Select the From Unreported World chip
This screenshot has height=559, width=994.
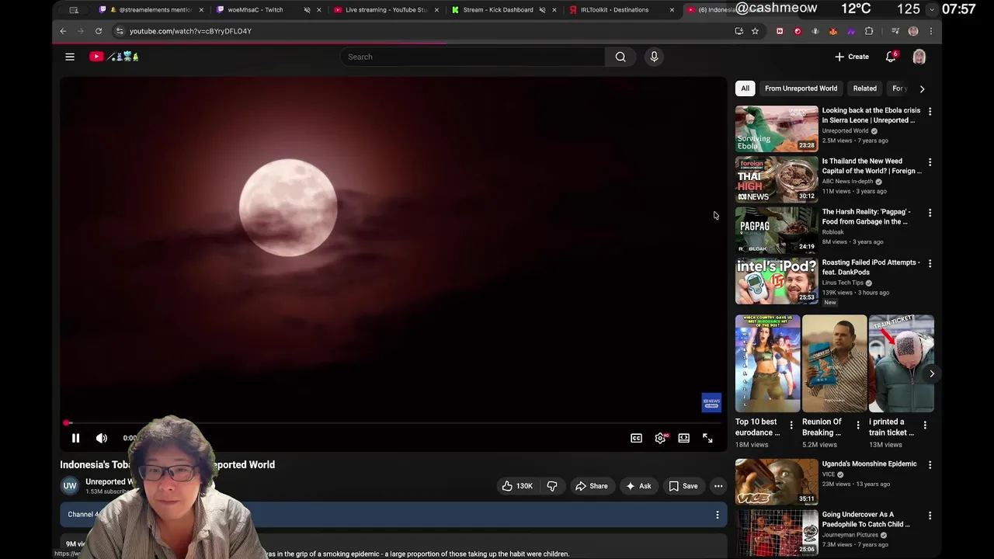pyautogui.click(x=801, y=89)
